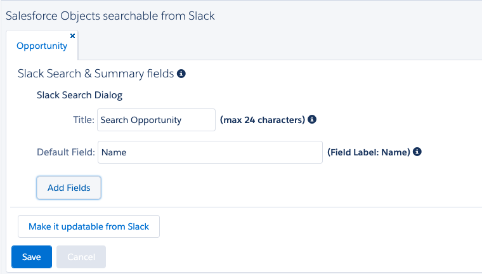Click Make it updatable from Slack
The height and width of the screenshot is (274, 482).
[x=89, y=226]
